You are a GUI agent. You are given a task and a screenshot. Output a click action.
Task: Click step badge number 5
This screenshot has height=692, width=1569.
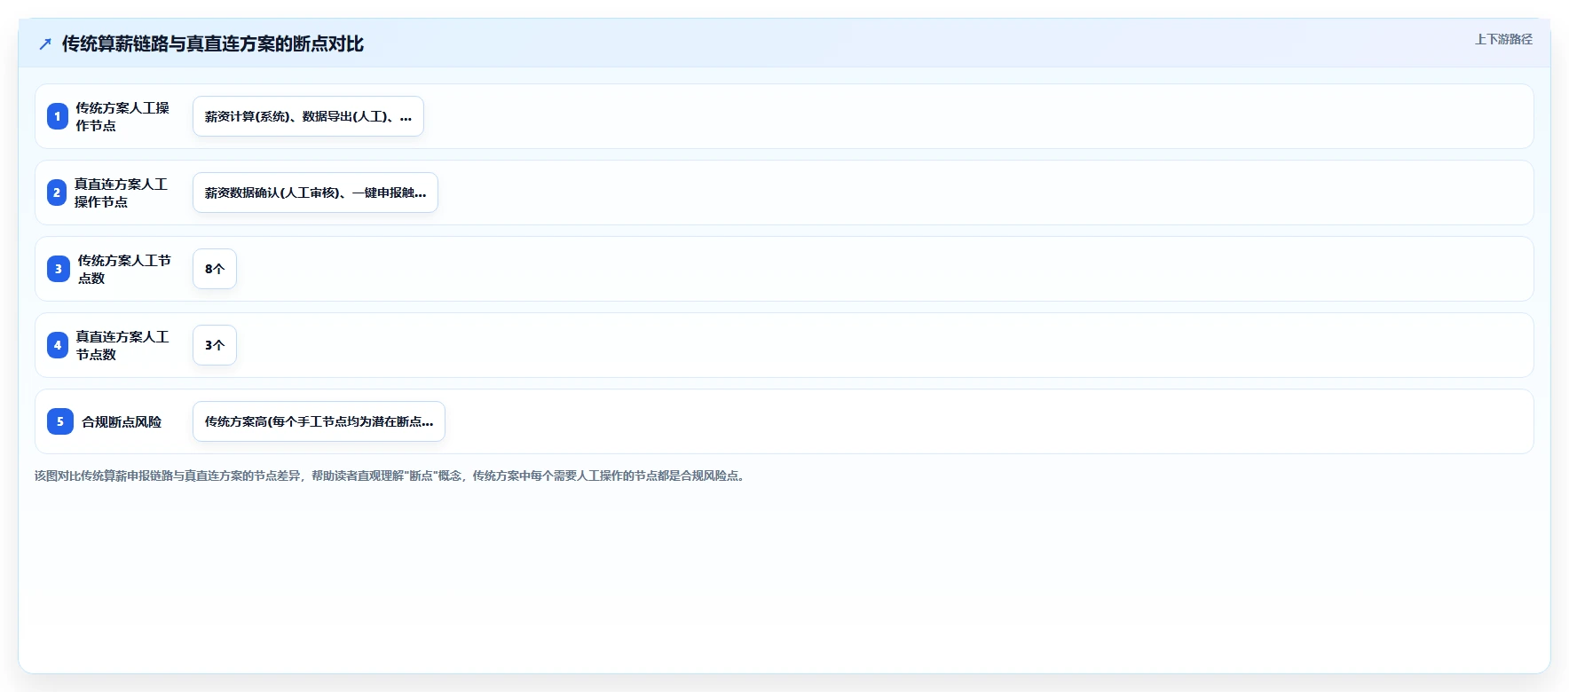[60, 421]
